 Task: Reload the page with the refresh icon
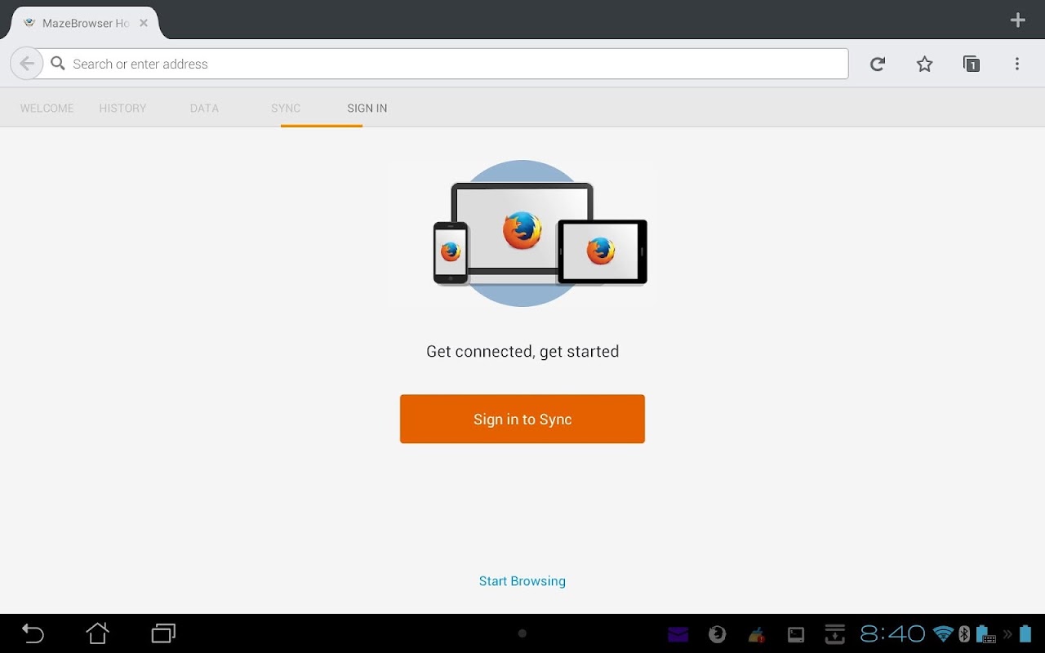click(x=878, y=64)
